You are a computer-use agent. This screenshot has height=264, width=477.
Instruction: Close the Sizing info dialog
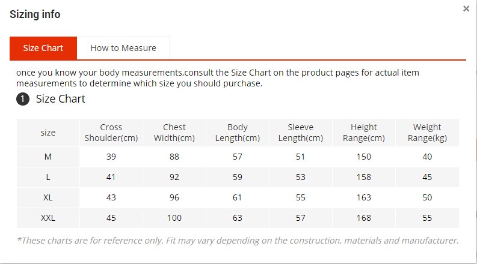tap(466, 9)
